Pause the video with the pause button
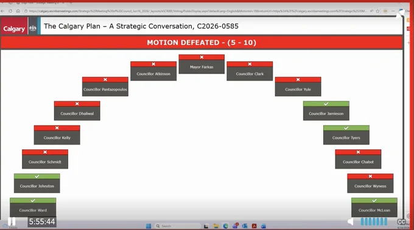This screenshot has width=414, height=230. coord(12,222)
